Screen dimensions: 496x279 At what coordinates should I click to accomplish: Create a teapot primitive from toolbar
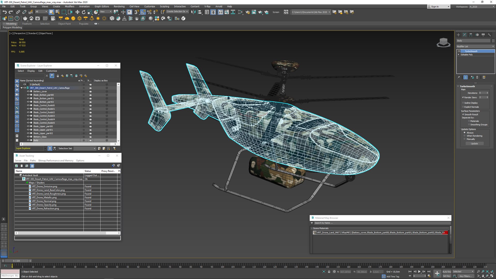[x=25, y=18]
